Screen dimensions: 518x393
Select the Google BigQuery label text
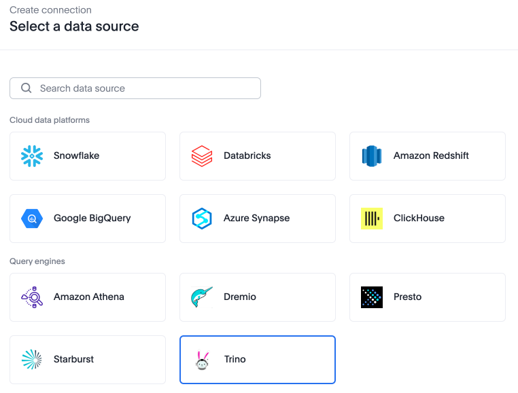tap(92, 218)
